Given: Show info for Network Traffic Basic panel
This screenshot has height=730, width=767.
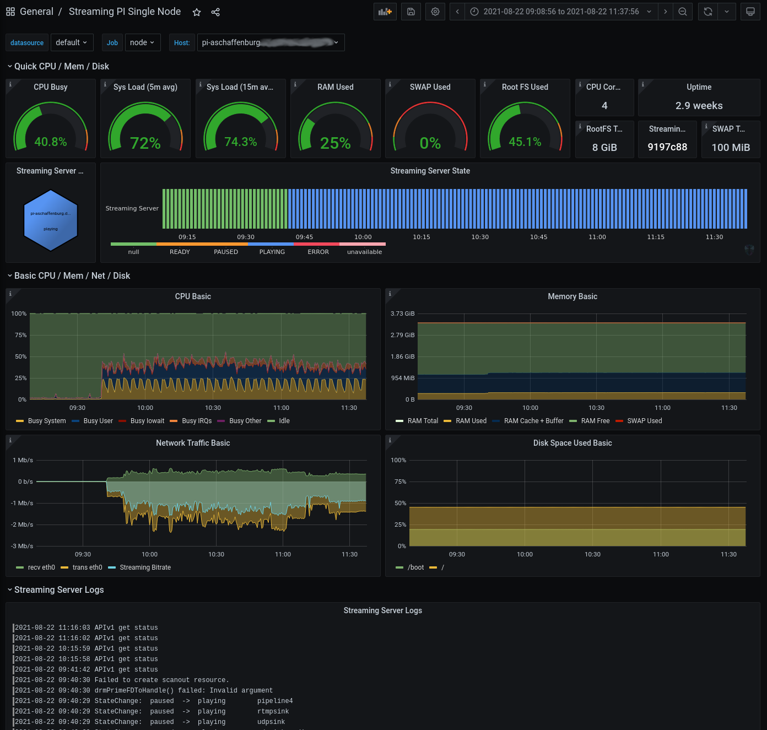Looking at the screenshot, I should point(10,440).
